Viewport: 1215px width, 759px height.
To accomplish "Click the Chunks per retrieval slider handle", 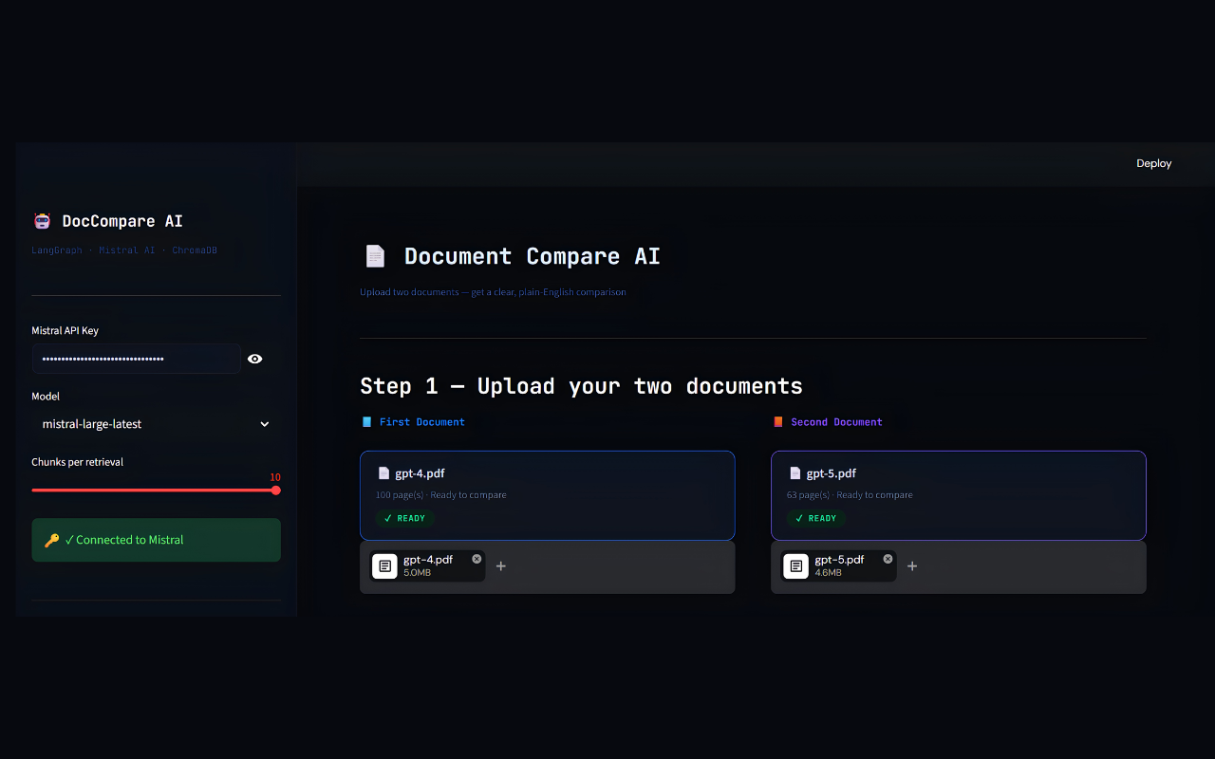I will pyautogui.click(x=275, y=491).
